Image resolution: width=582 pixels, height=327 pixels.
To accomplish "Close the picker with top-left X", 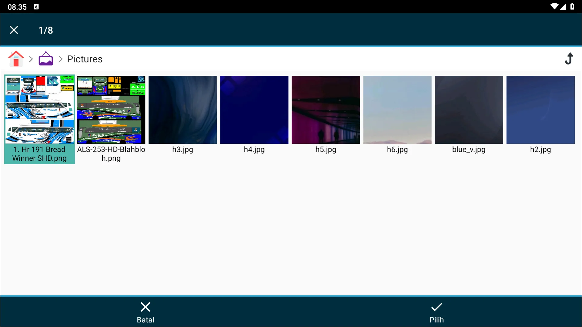I will click(x=14, y=30).
